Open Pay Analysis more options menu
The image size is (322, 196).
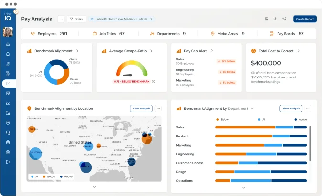point(61,19)
